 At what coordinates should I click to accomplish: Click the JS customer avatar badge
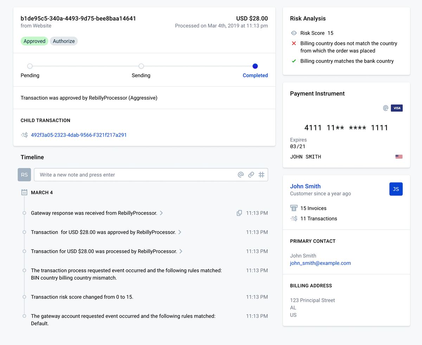click(396, 189)
